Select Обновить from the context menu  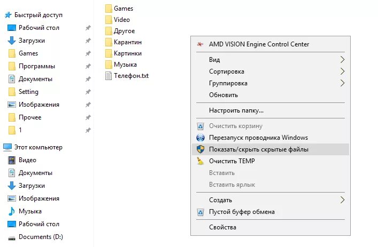point(223,95)
